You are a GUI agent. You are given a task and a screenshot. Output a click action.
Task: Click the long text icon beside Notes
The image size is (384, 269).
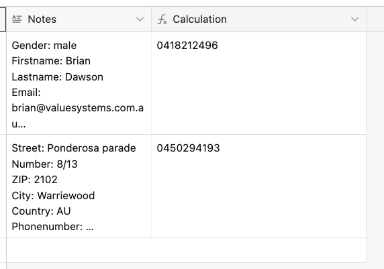[17, 19]
